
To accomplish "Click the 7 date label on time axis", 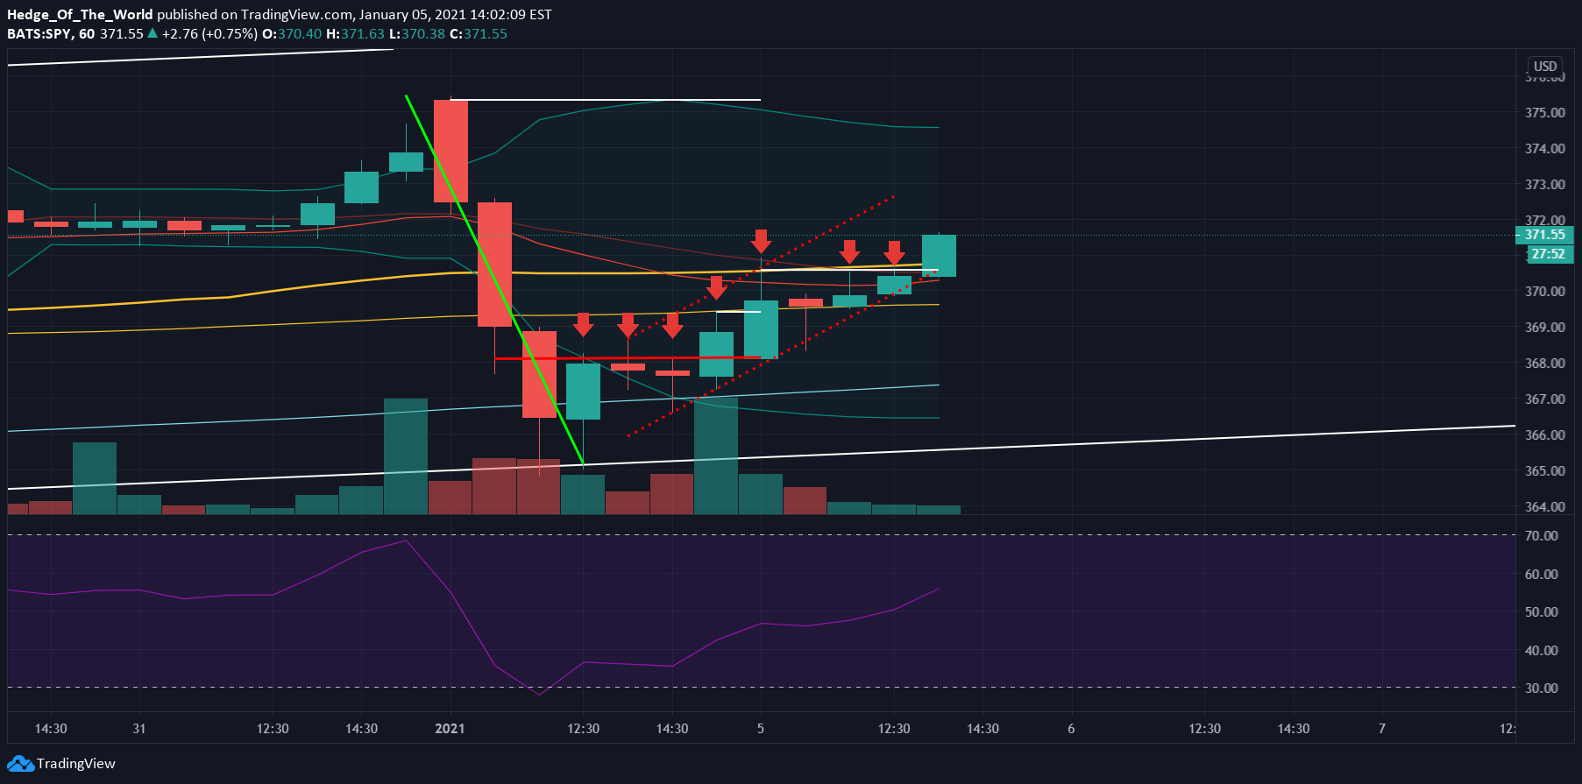I will click(1382, 729).
